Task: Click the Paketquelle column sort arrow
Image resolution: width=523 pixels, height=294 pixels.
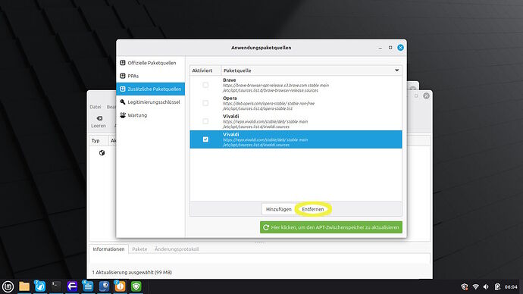Action: (396, 70)
